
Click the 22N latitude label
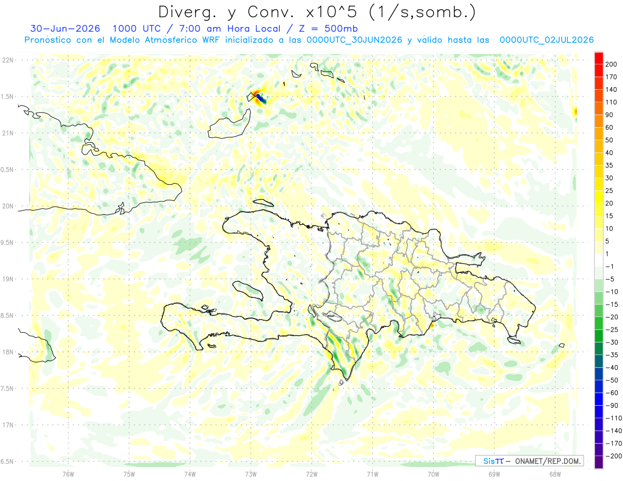9,60
